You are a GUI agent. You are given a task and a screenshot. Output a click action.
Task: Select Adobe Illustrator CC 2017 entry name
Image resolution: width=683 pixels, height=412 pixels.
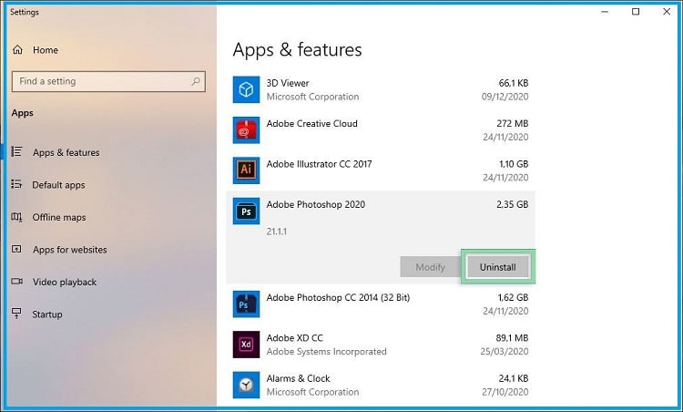(x=319, y=164)
